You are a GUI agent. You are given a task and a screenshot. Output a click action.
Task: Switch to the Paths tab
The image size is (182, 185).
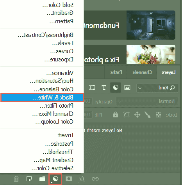(116, 72)
